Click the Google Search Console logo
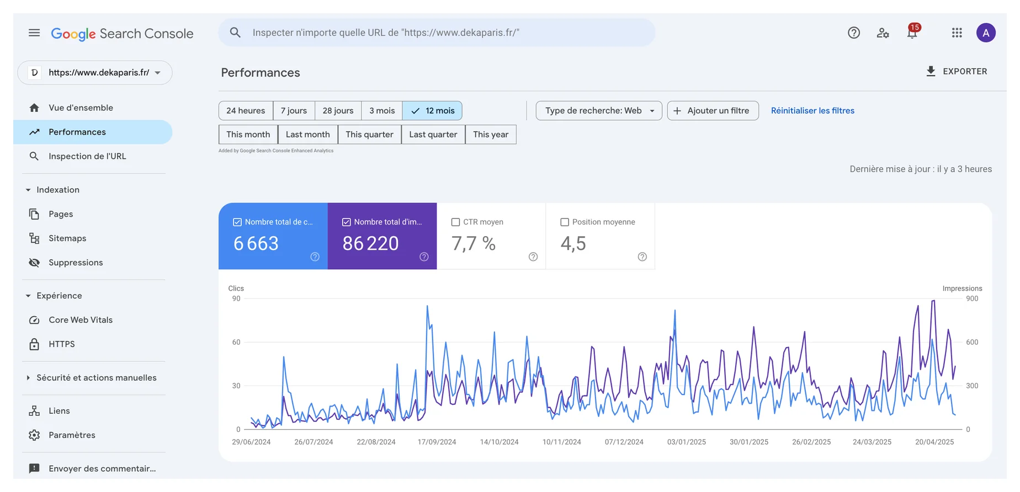 click(122, 34)
